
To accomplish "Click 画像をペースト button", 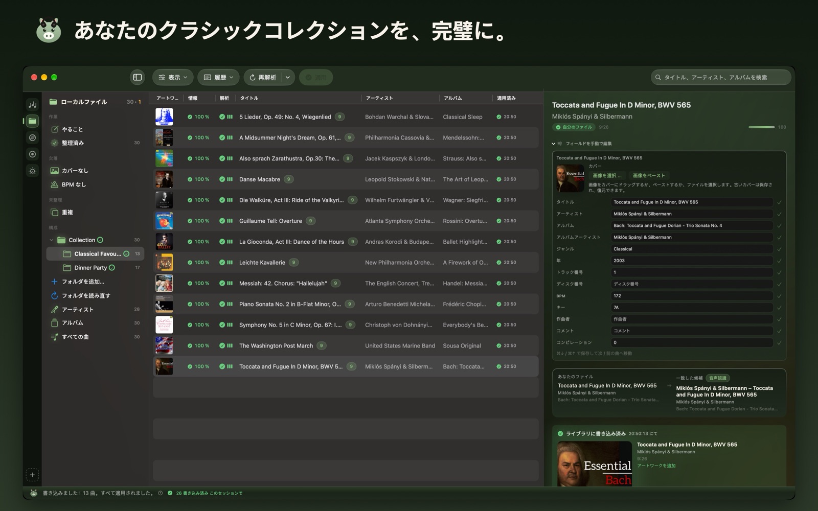I will tap(649, 176).
